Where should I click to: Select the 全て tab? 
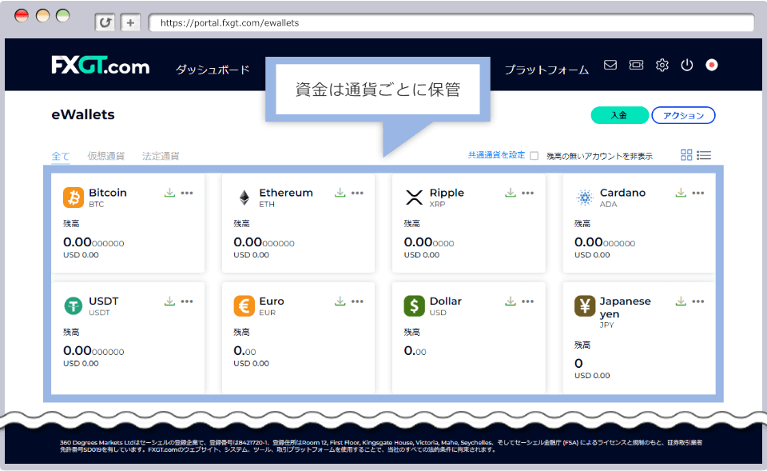point(61,156)
